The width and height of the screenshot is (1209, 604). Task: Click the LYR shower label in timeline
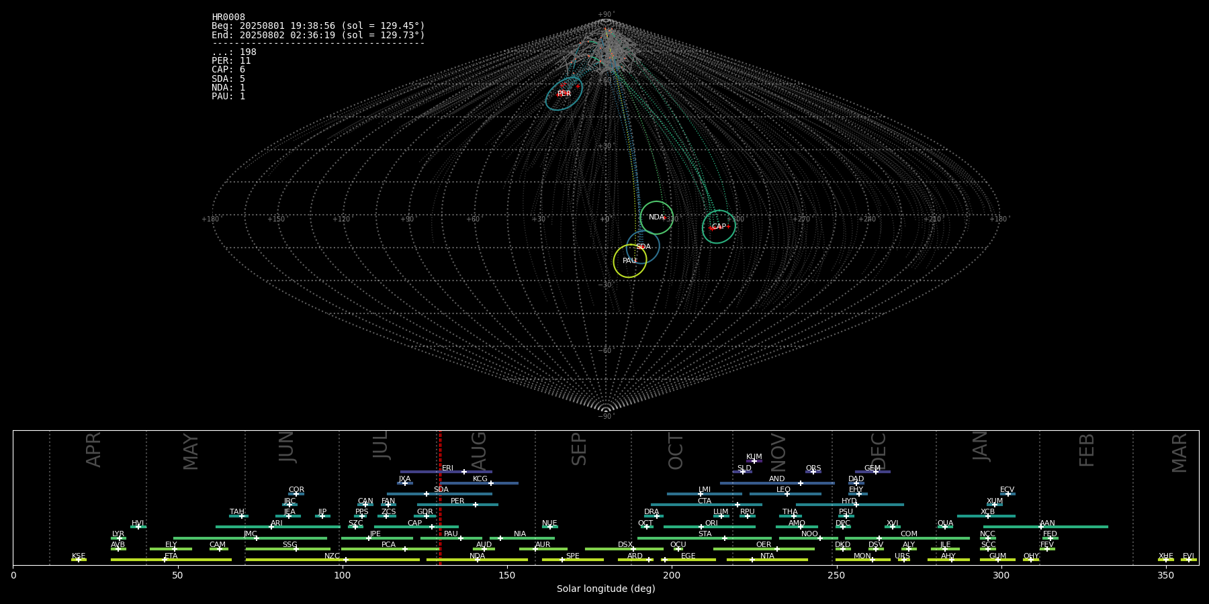pos(118,534)
